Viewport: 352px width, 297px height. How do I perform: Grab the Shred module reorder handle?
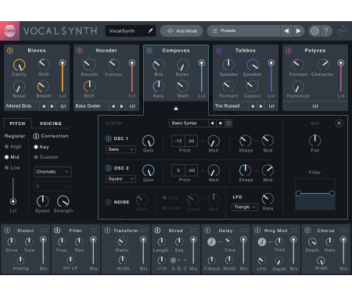[194, 231]
